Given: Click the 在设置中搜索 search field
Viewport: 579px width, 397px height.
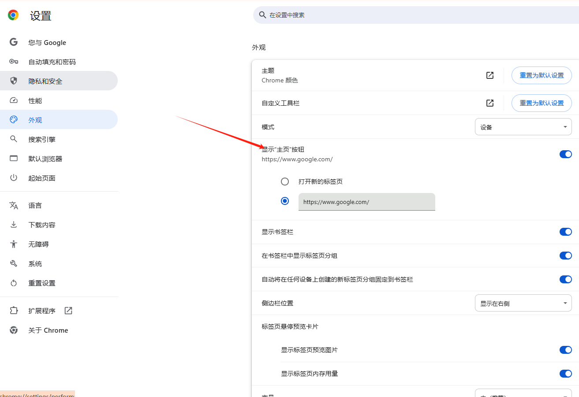Looking at the screenshot, I should [x=416, y=15].
